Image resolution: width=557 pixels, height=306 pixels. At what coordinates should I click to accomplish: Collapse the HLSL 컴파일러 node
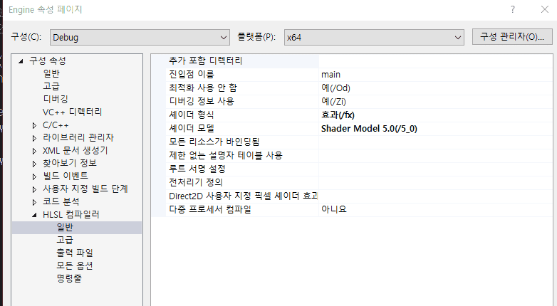(x=34, y=215)
